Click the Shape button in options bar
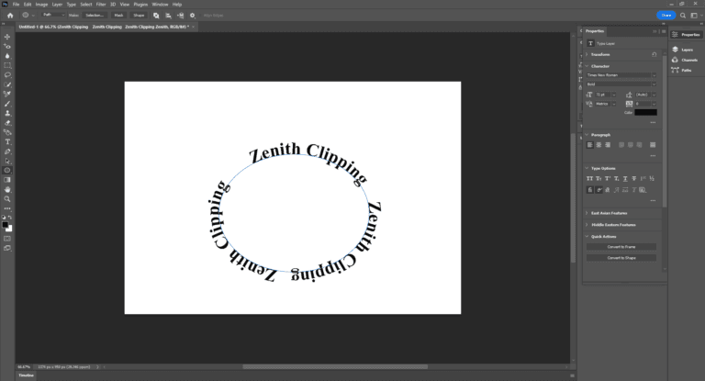This screenshot has height=381, width=705. [139, 16]
